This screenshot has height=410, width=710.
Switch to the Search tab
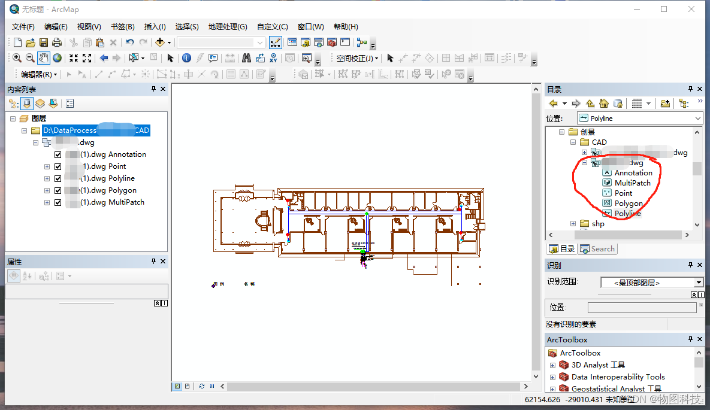[598, 249]
